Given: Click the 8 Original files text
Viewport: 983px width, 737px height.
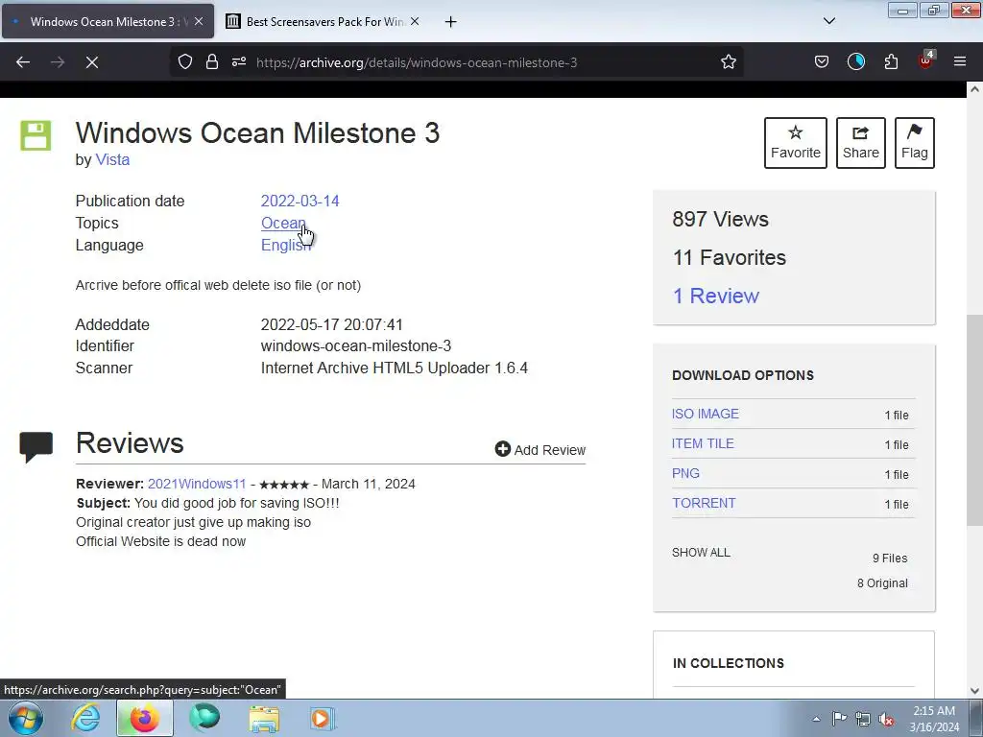Looking at the screenshot, I should pyautogui.click(x=882, y=582).
